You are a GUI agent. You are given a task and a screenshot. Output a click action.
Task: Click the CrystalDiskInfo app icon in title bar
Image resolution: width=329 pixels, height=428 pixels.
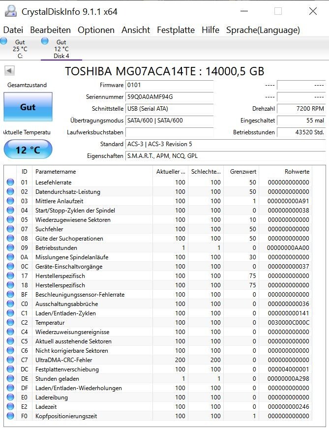click(11, 11)
